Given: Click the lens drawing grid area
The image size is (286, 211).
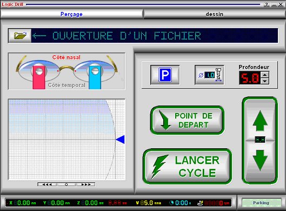Looking at the screenshot, I should [x=66, y=140].
